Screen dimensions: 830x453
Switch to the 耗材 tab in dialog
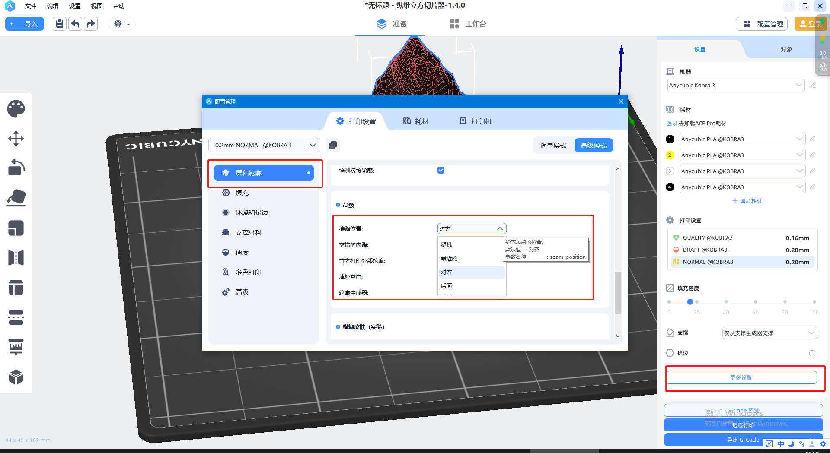point(416,121)
